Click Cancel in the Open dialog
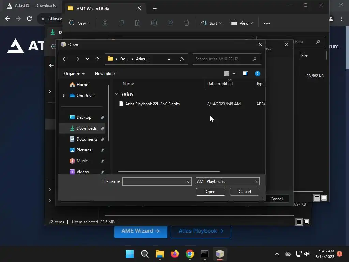 click(245, 192)
